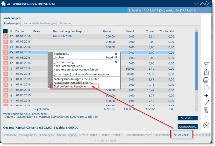
Task: Open the Fristen bottom tab
Action: (105, 135)
